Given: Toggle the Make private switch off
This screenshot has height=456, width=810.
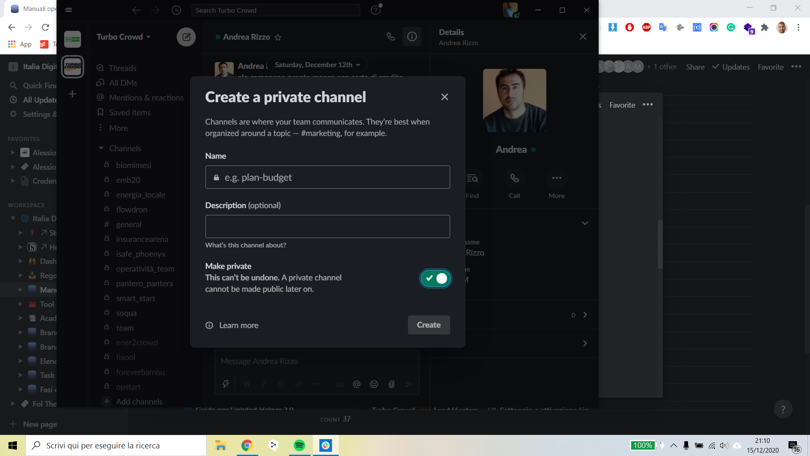Looking at the screenshot, I should (435, 278).
